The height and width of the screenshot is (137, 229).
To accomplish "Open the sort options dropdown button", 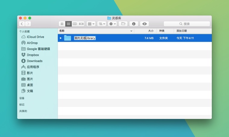I will 102,24.
